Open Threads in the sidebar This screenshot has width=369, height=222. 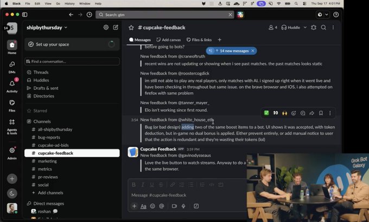[41, 72]
